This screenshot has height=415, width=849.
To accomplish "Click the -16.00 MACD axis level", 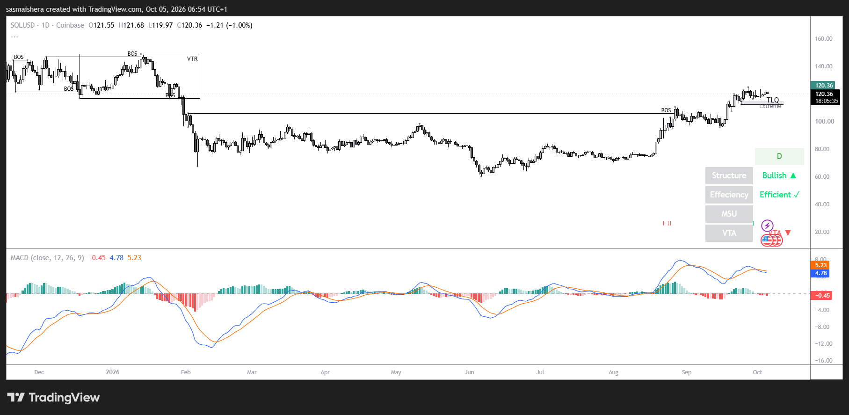I will click(x=824, y=361).
